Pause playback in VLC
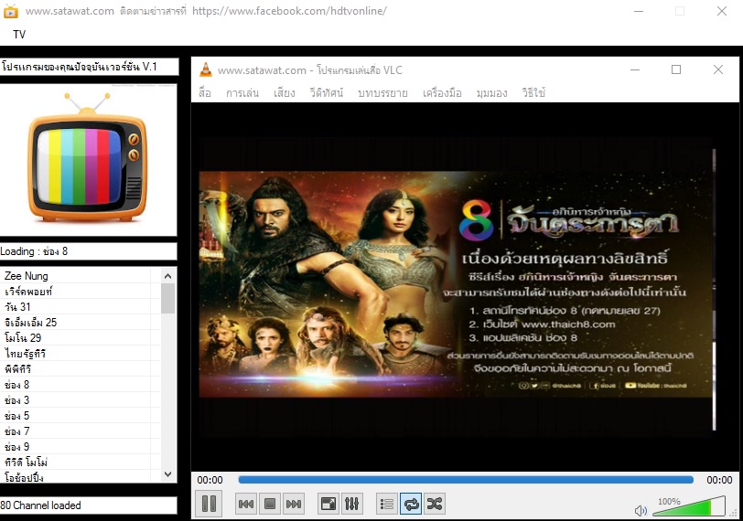The image size is (743, 521). point(209,504)
